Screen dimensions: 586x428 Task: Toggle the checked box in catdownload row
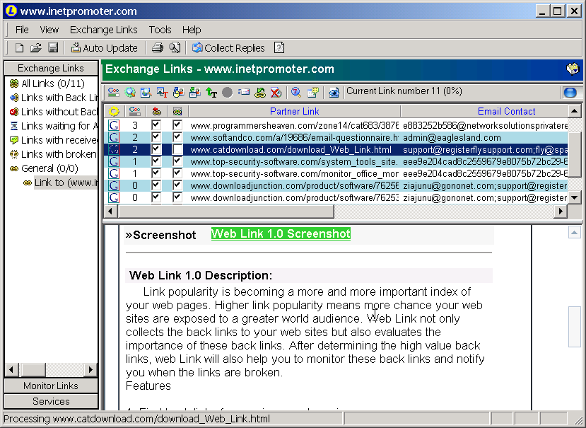[156, 149]
